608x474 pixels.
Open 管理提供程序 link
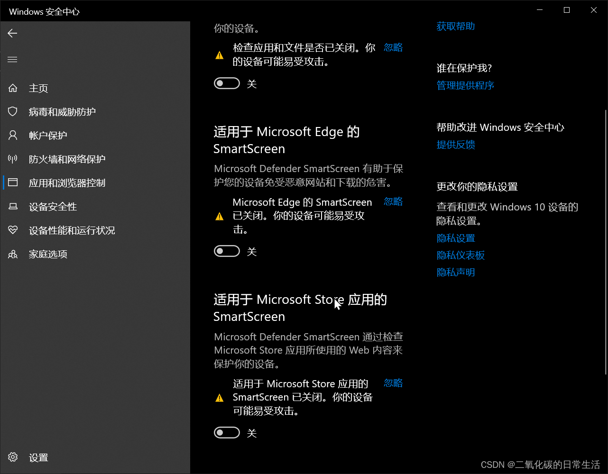point(465,85)
